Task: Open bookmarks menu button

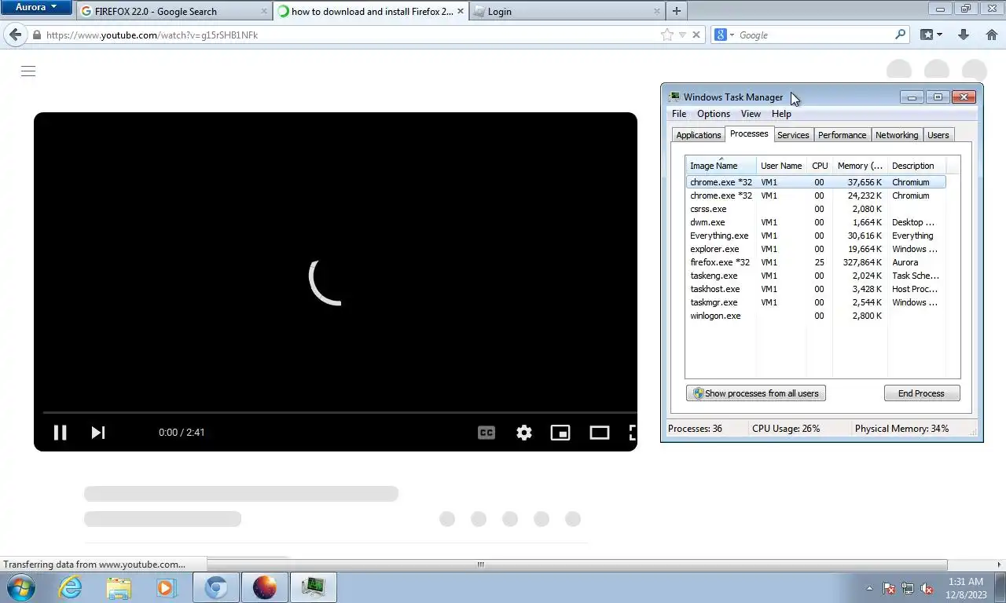Action: pyautogui.click(x=931, y=35)
